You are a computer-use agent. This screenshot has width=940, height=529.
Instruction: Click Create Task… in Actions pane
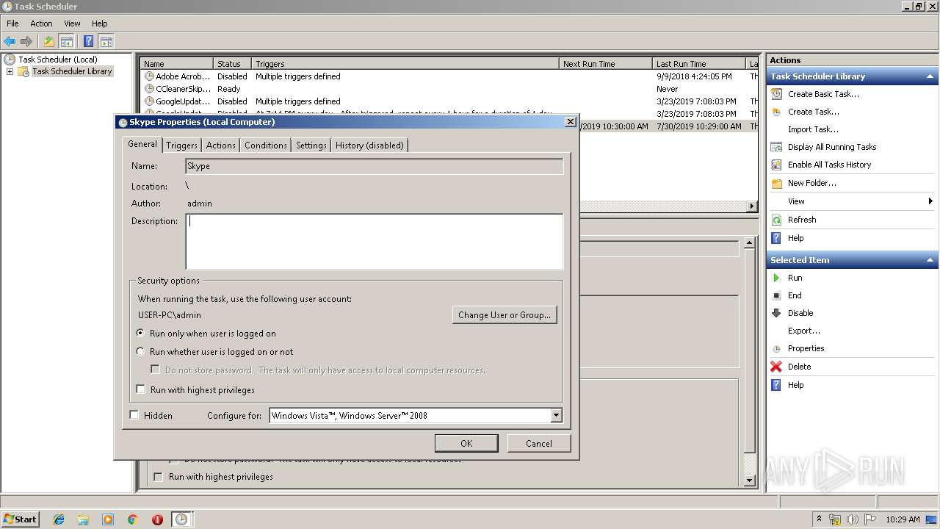click(x=813, y=112)
